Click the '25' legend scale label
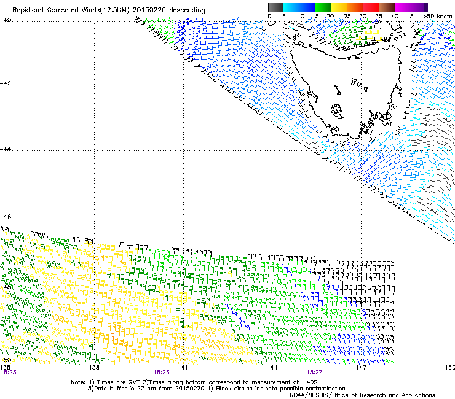 tap(347, 17)
